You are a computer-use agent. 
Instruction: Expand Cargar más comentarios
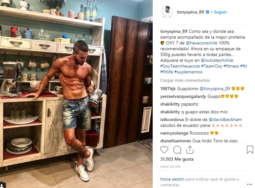[185, 80]
